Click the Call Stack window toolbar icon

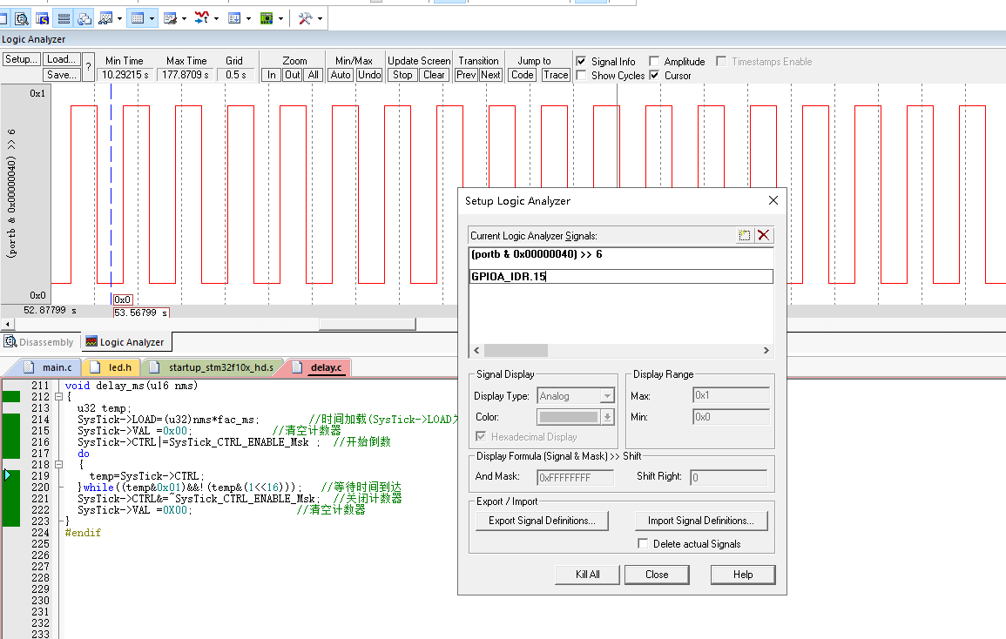(84, 17)
